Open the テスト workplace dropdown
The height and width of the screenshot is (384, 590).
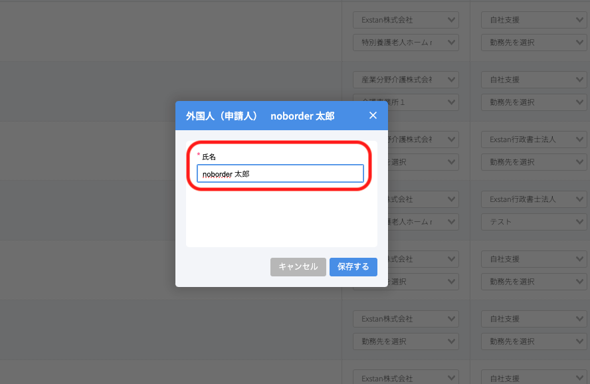[x=534, y=222]
